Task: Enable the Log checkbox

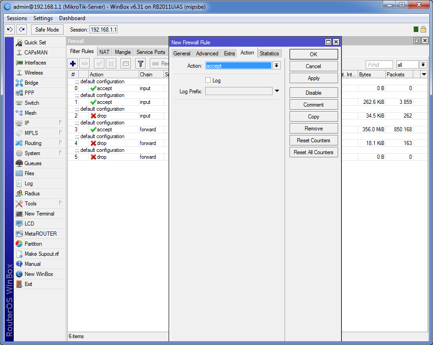Action: [208, 80]
